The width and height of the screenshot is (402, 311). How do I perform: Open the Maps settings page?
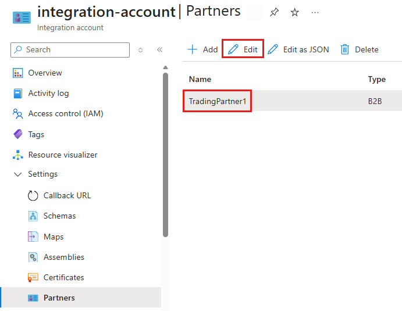point(54,237)
